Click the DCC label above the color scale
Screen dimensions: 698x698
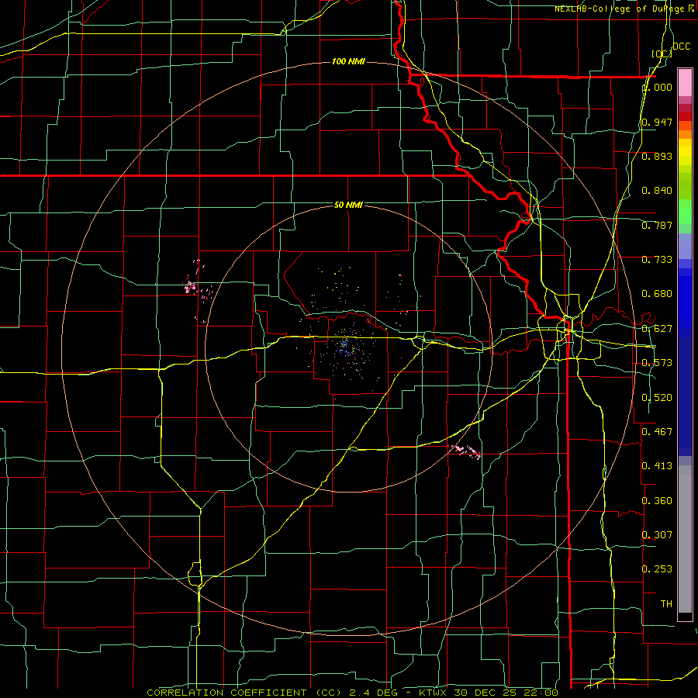coord(681,47)
